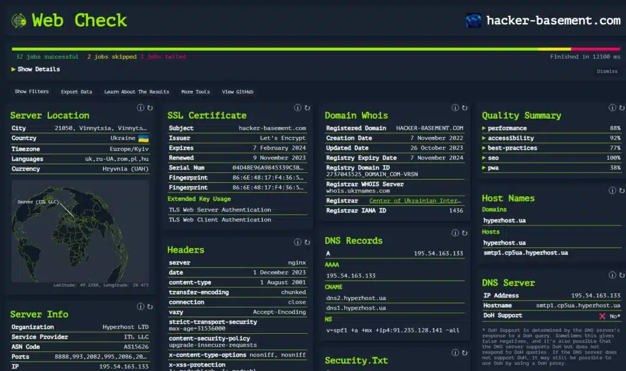The image size is (626, 371).
Task: Select the v=spf1 NS record text
Action: [392, 330]
